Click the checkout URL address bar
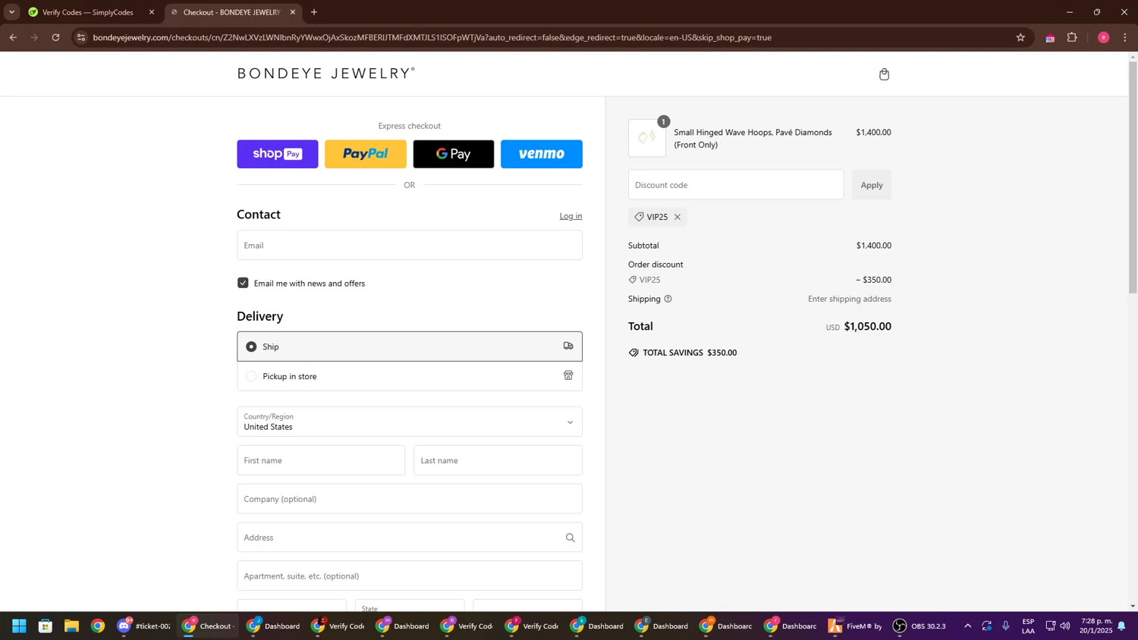The height and width of the screenshot is (640, 1138). coord(432,37)
